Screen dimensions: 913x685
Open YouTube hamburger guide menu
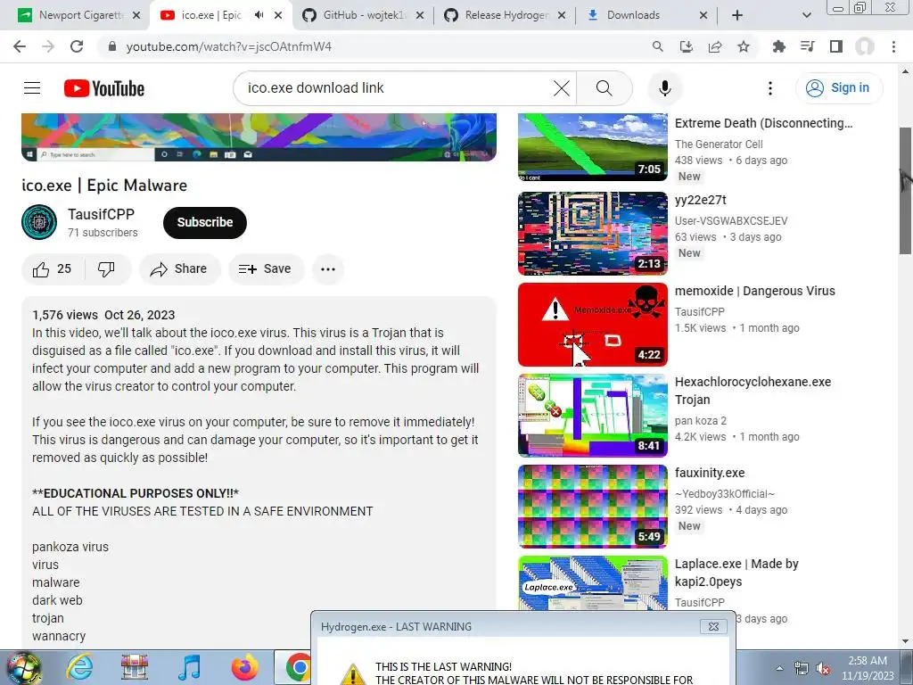pyautogui.click(x=32, y=88)
